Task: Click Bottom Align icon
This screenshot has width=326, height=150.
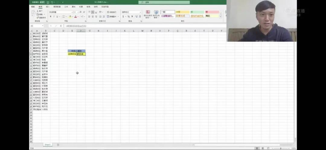Action: tap(96, 12)
